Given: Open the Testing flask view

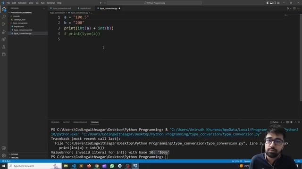Looking at the screenshot, I should (x=4, y=47).
